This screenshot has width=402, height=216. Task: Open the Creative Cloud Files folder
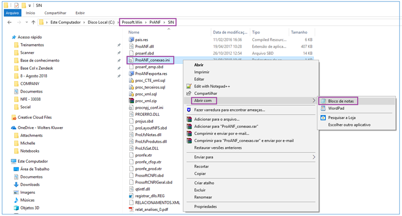coord(34,117)
